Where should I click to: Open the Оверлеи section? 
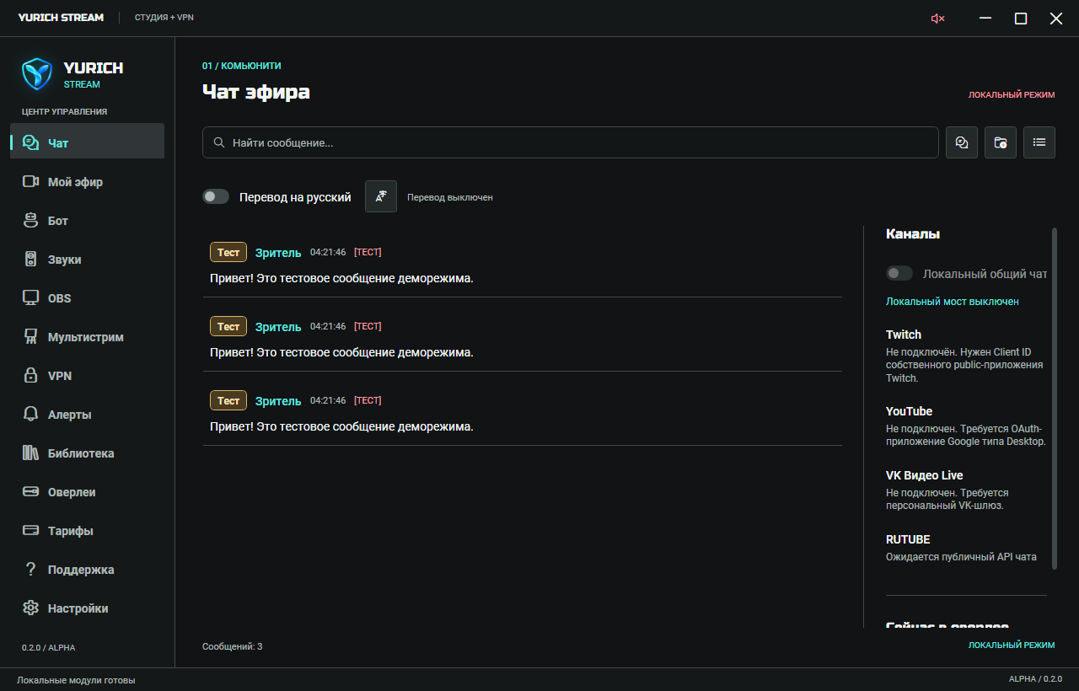[88, 492]
